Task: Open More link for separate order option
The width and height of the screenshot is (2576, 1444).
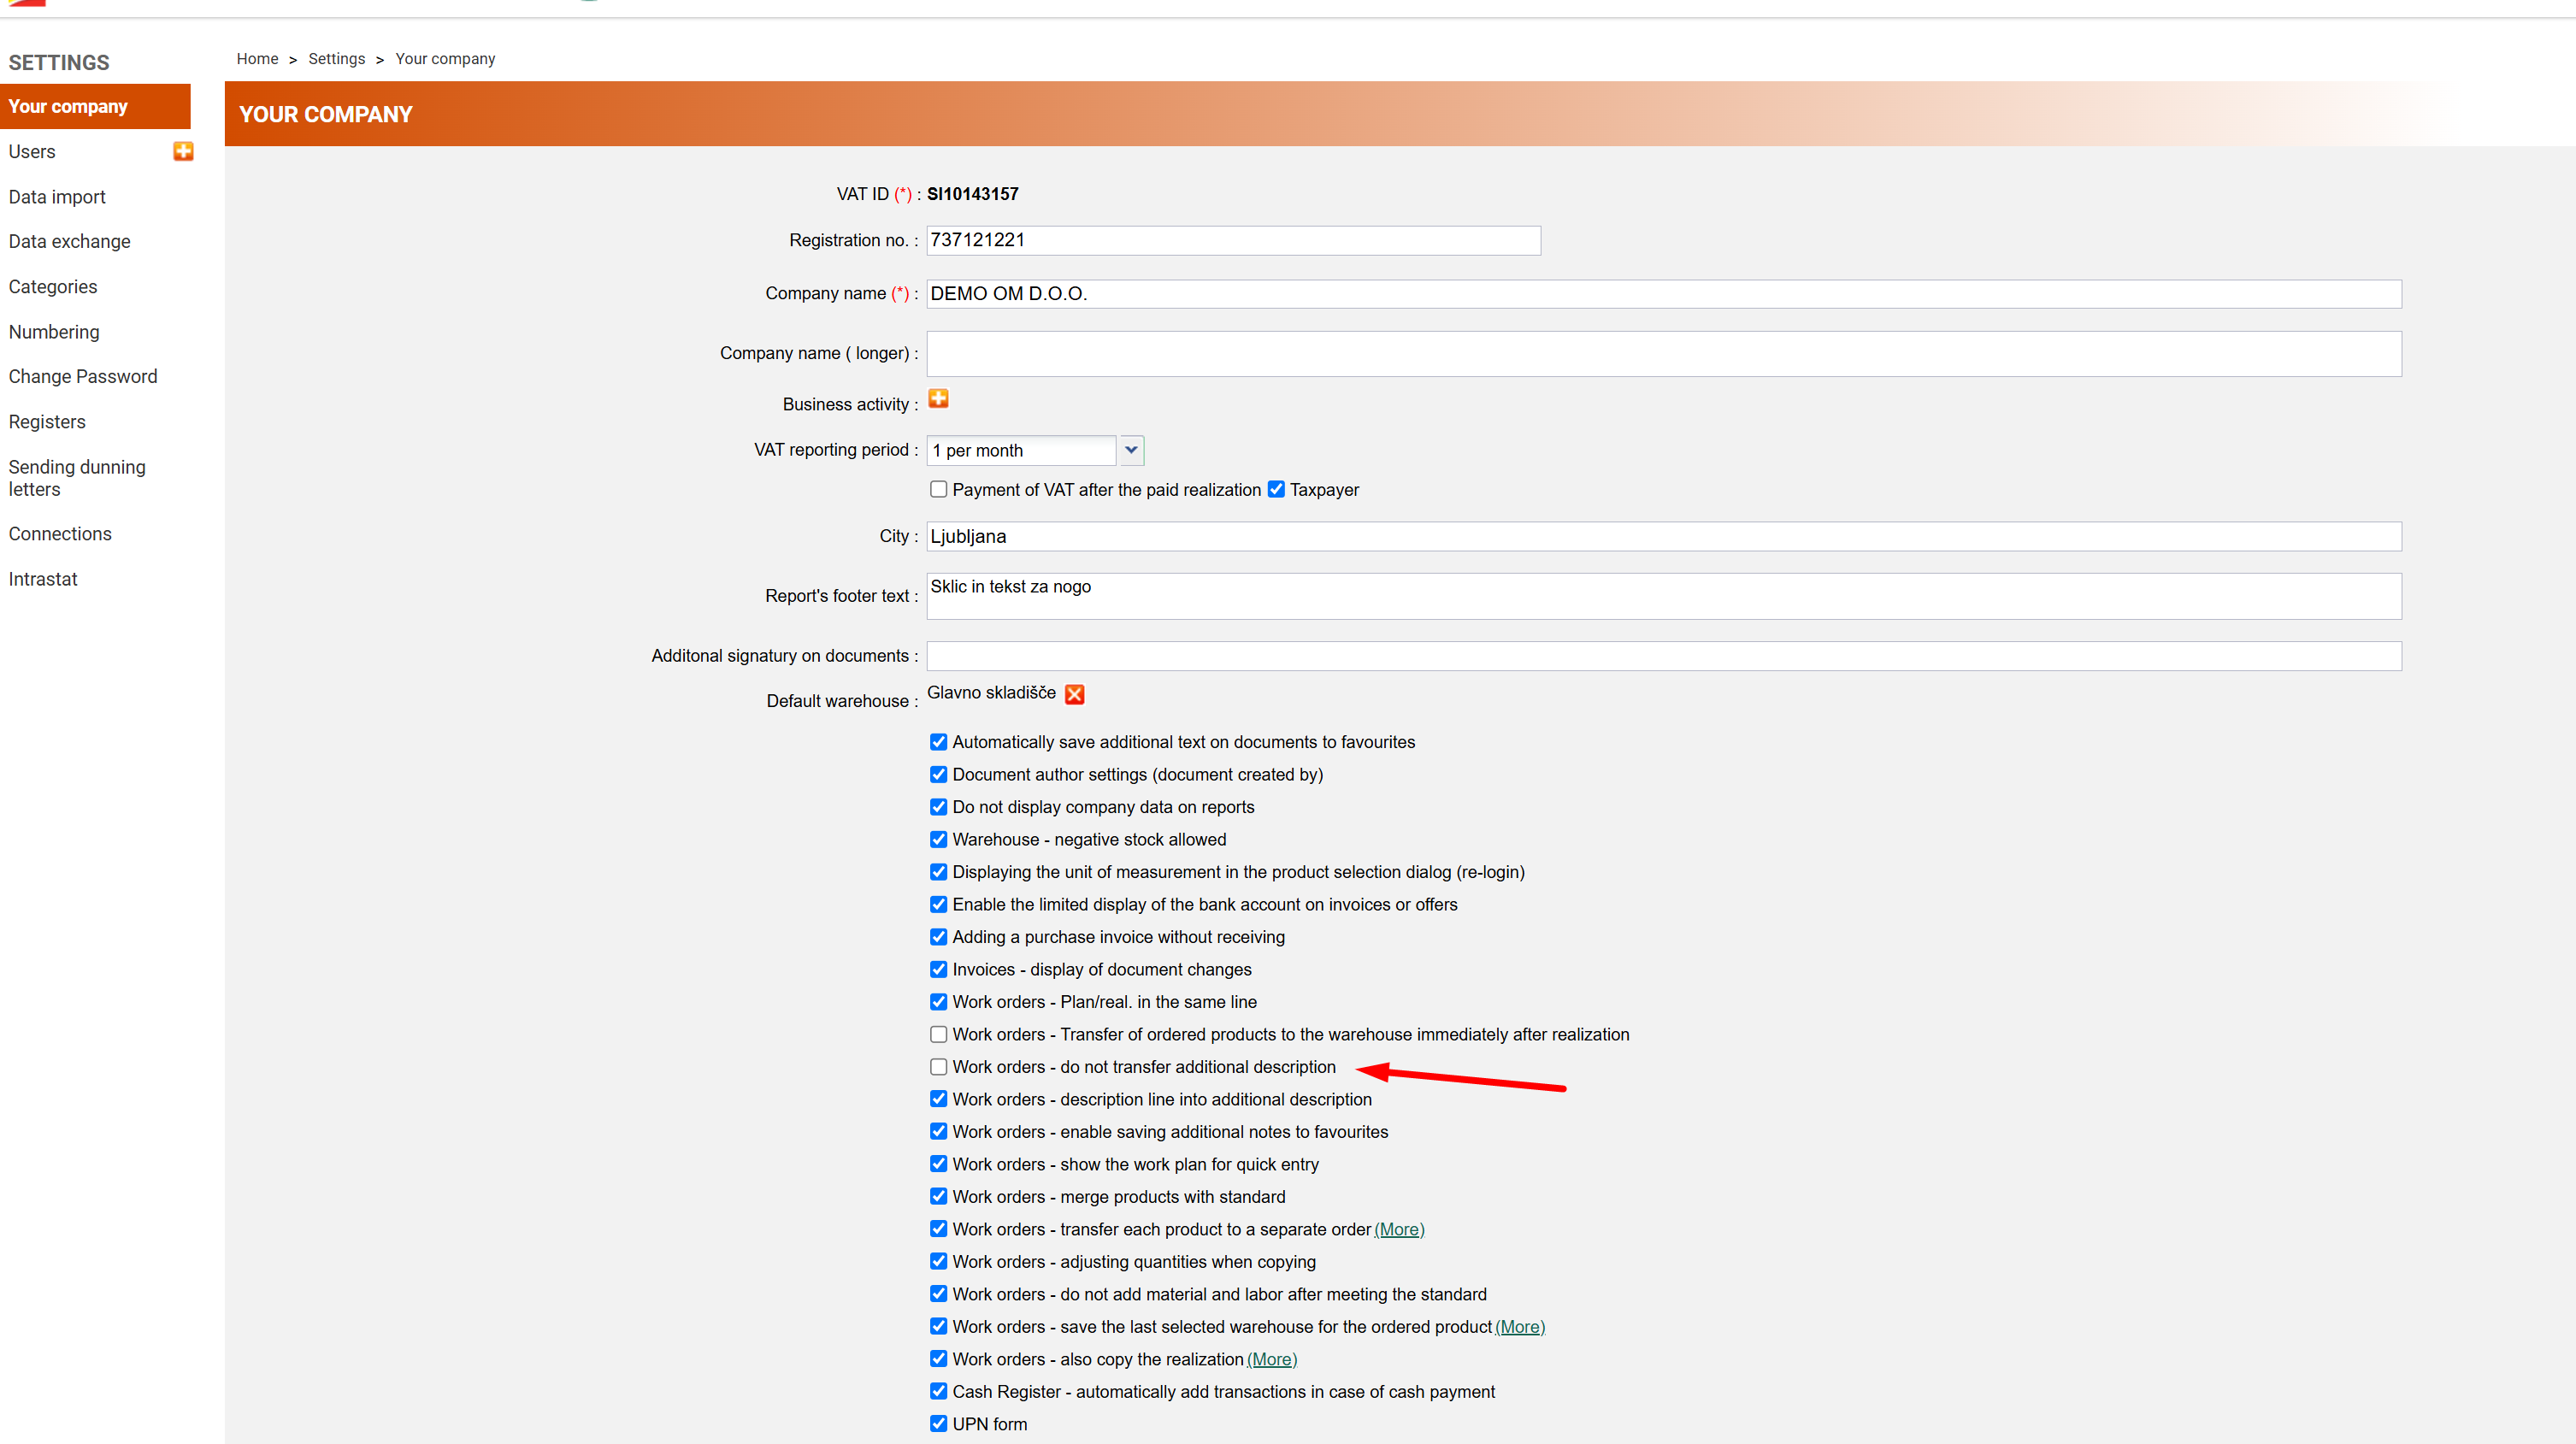Action: coord(1399,1229)
